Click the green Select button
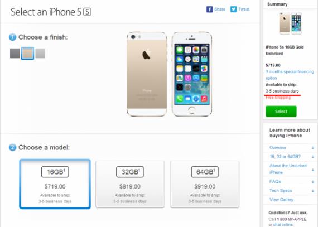 pos(281,112)
